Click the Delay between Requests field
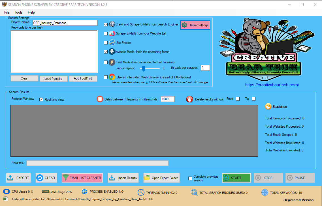 click(x=168, y=99)
